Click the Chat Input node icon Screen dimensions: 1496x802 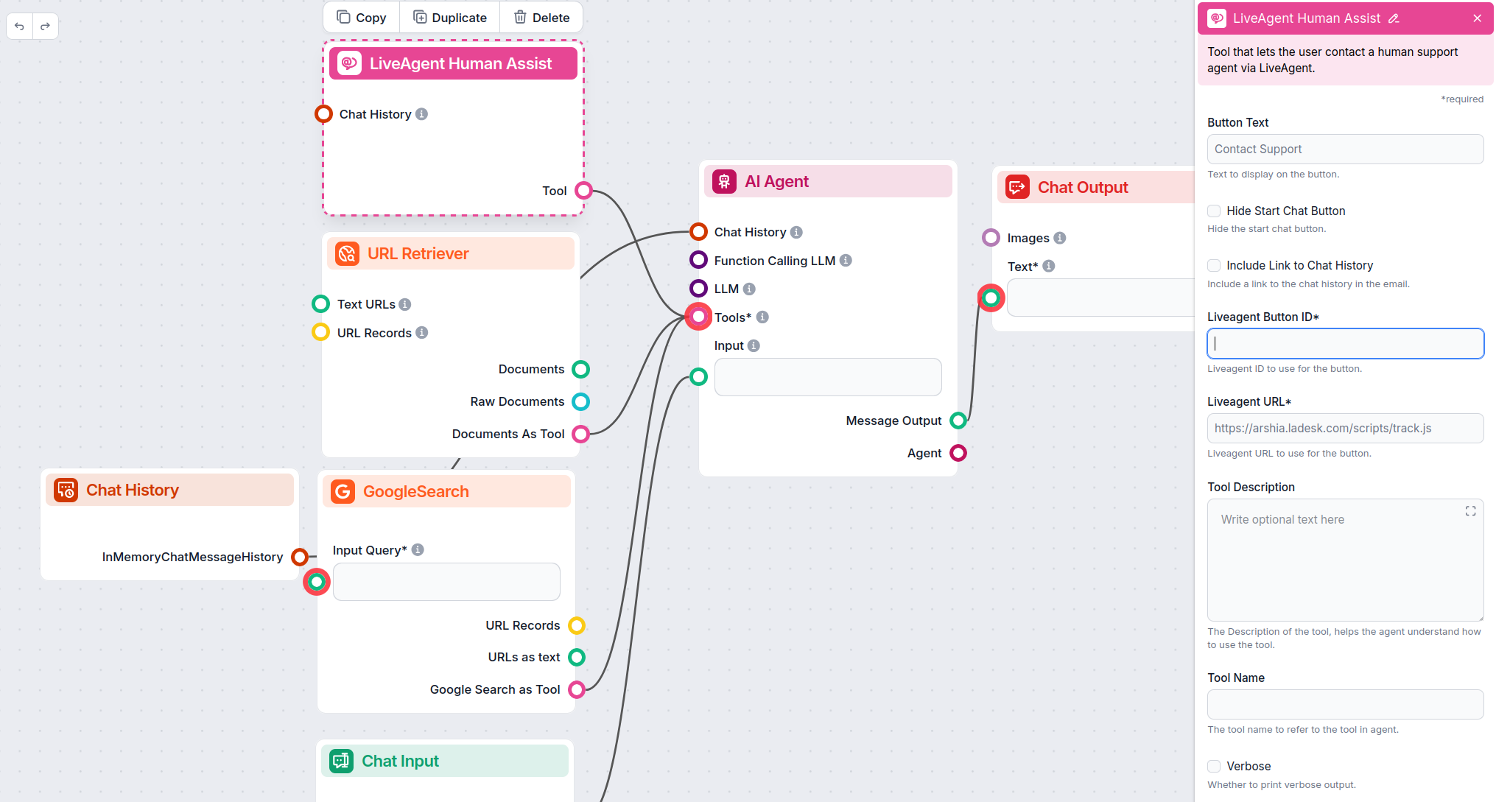pos(341,761)
